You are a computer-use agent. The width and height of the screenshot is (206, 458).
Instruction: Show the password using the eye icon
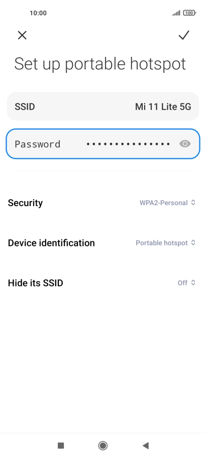pos(185,144)
